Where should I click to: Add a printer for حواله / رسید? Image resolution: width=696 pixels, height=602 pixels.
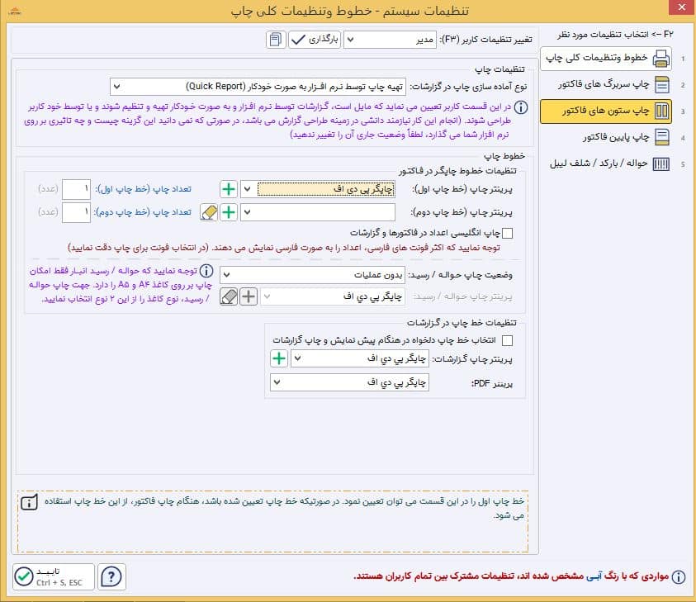[249, 296]
